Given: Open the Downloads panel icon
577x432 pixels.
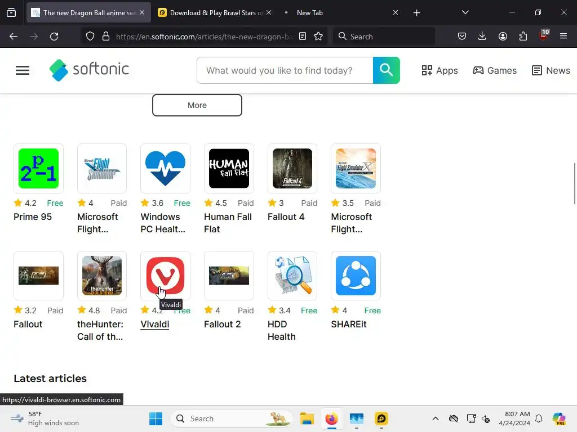Looking at the screenshot, I should click(x=482, y=37).
